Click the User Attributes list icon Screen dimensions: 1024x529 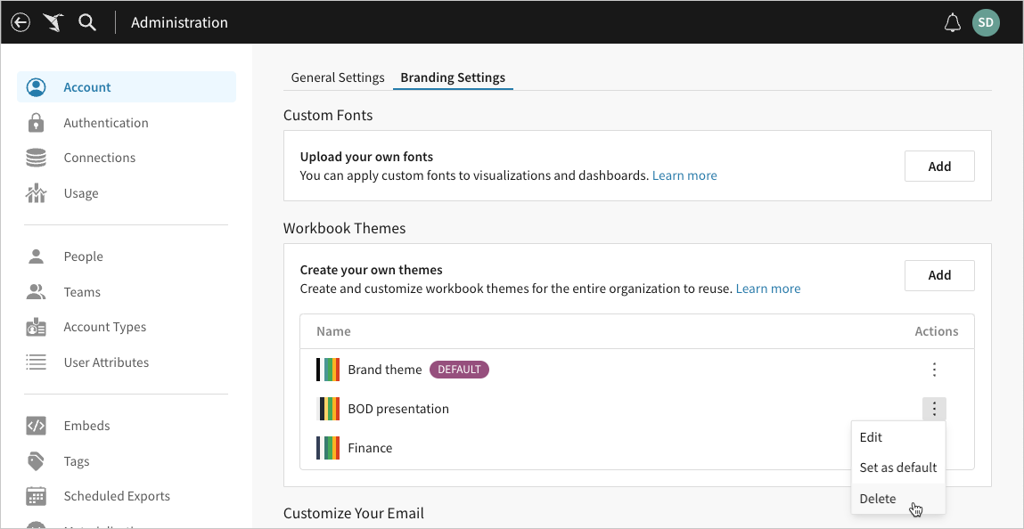pos(36,362)
